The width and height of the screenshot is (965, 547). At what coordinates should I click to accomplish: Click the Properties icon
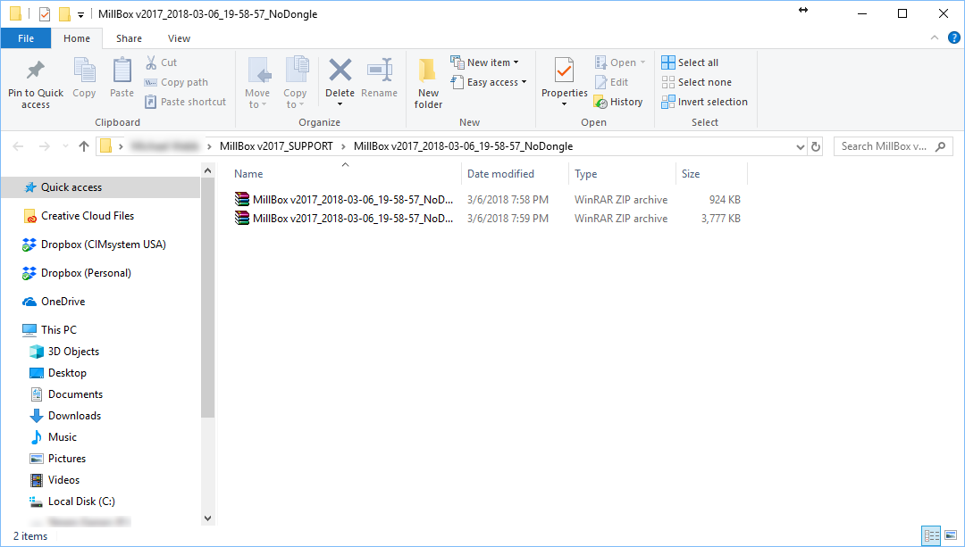click(564, 70)
